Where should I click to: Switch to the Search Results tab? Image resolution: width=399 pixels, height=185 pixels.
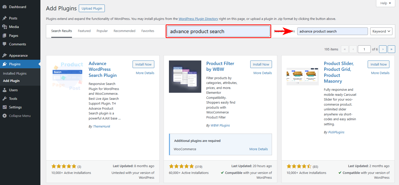(62, 31)
